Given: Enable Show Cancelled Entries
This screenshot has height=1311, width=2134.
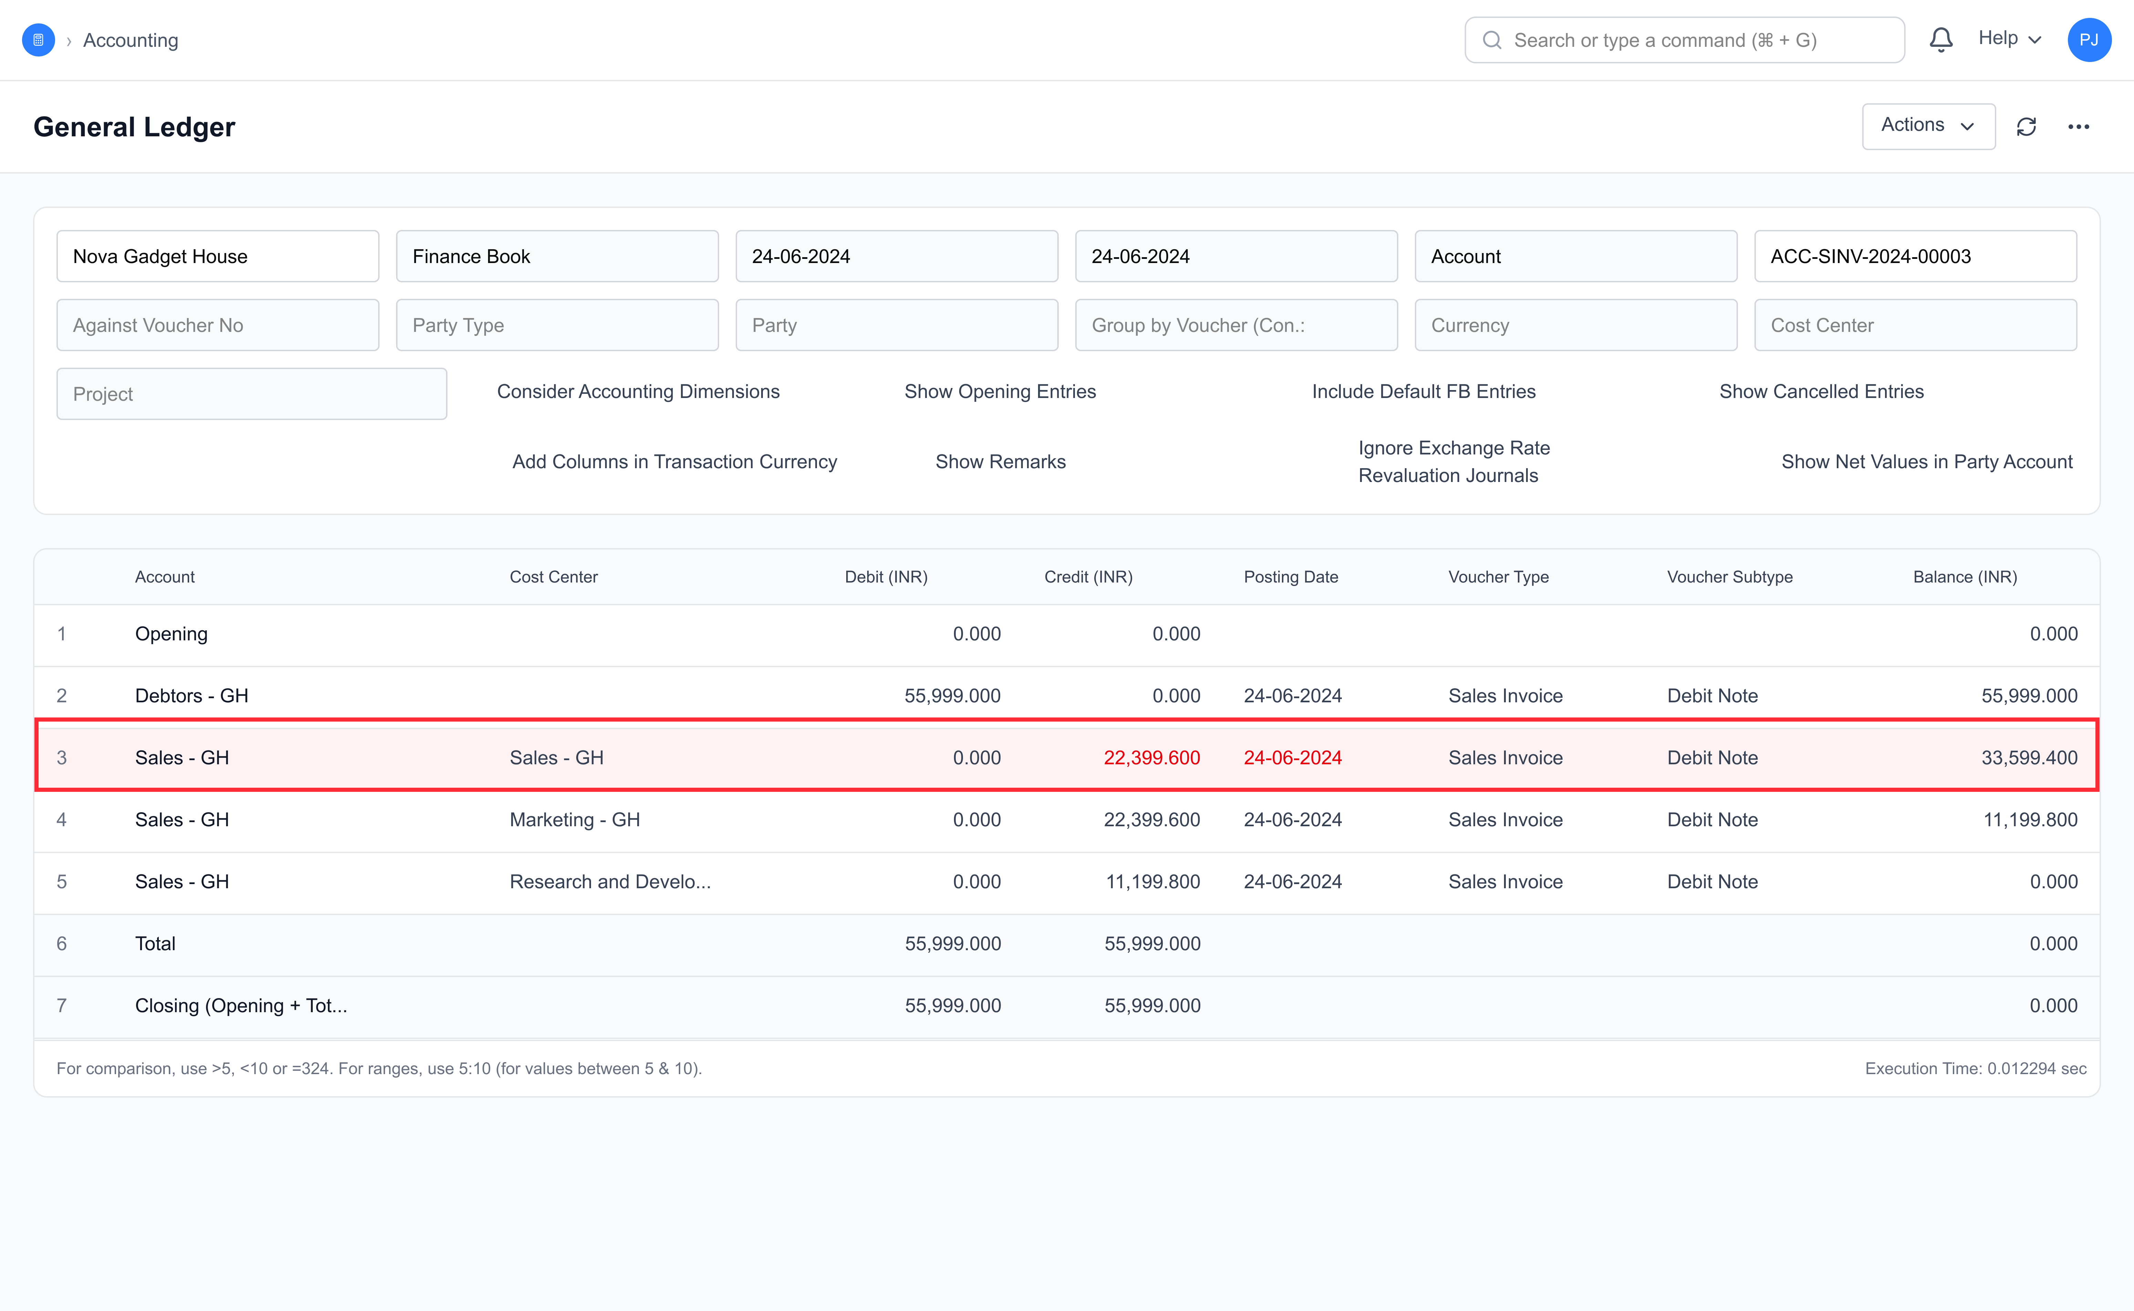Looking at the screenshot, I should coord(1822,391).
